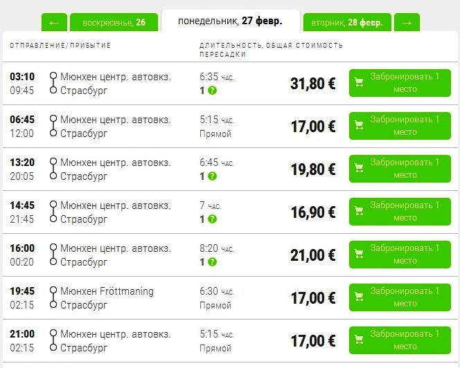Book a seat on the 06:45 direct bus
This screenshot has width=460, height=368.
pos(394,126)
